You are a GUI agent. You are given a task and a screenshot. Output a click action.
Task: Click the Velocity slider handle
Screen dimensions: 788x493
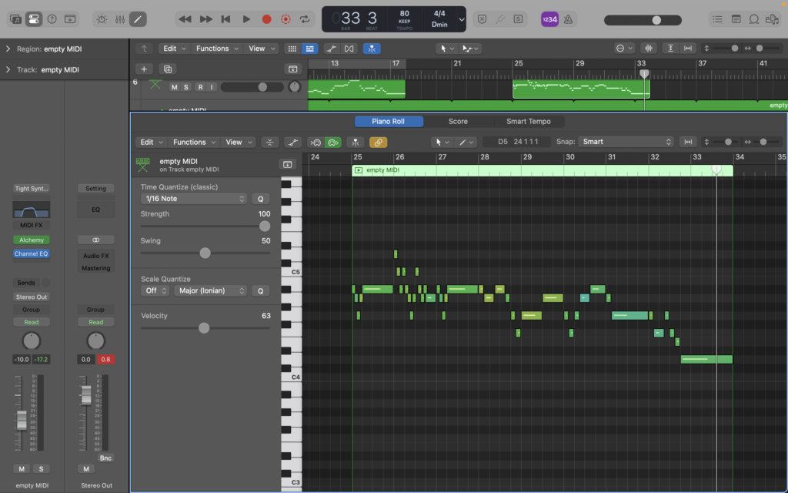click(204, 328)
